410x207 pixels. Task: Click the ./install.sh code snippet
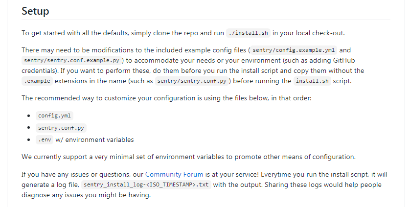[248, 33]
